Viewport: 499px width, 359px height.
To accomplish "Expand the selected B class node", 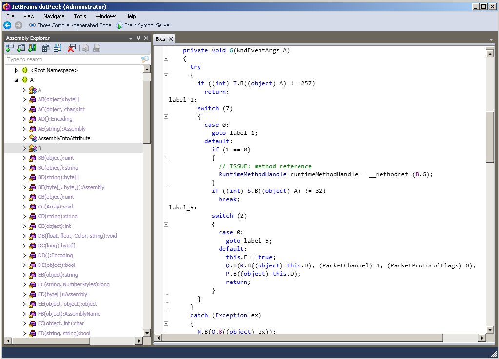I will click(x=24, y=149).
